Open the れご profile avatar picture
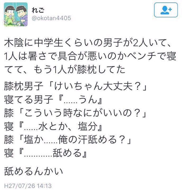Image resolution: width=182 pixels, height=190 pixels. [16, 14]
